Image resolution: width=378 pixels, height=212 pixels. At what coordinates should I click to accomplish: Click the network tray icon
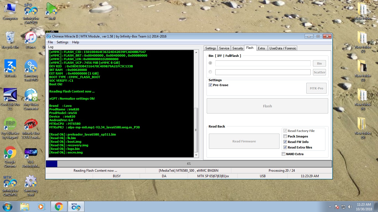(x=343, y=206)
